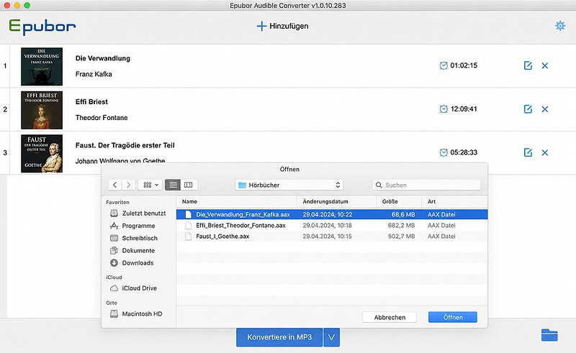576x353 pixels.
Task: Click the clock icon beside 12:09:41
Action: tap(444, 109)
